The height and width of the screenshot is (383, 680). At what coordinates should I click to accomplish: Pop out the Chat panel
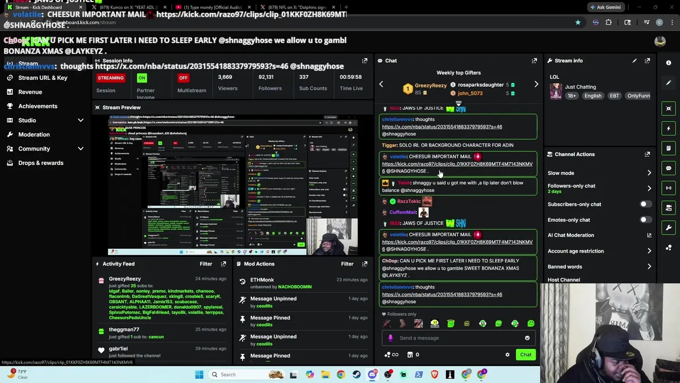click(x=534, y=61)
